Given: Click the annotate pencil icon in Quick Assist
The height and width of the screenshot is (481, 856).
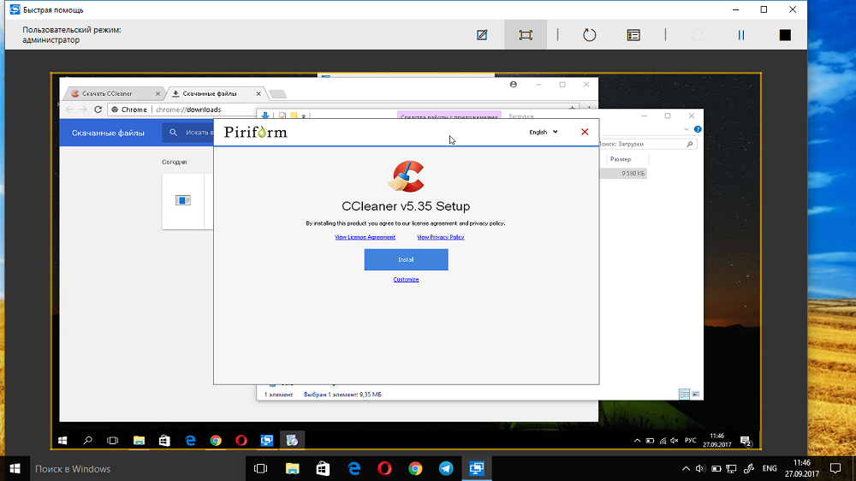Looking at the screenshot, I should (x=482, y=35).
